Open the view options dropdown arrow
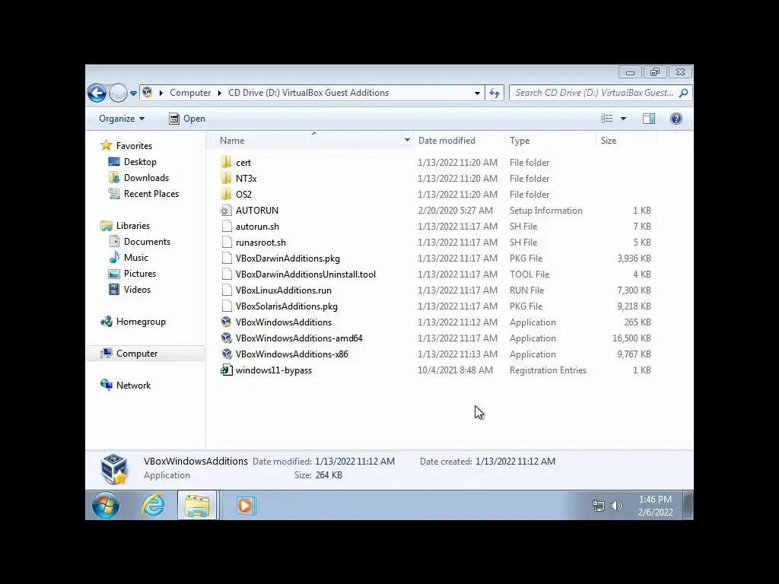The width and height of the screenshot is (779, 584). pyautogui.click(x=624, y=119)
